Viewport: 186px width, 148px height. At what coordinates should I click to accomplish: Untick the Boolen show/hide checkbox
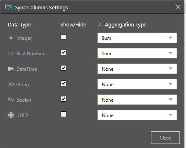tap(63, 99)
